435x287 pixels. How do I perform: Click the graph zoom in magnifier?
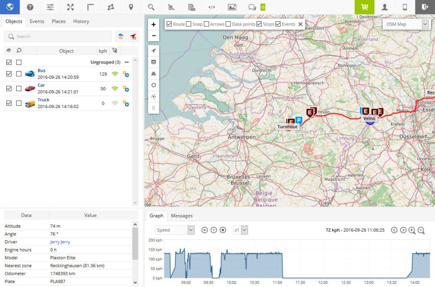[x=412, y=230]
